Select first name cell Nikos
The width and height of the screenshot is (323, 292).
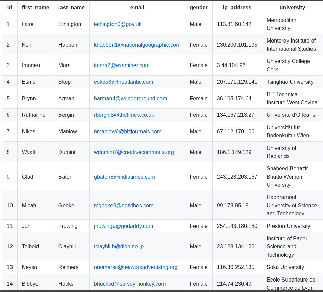pyautogui.click(x=35, y=131)
